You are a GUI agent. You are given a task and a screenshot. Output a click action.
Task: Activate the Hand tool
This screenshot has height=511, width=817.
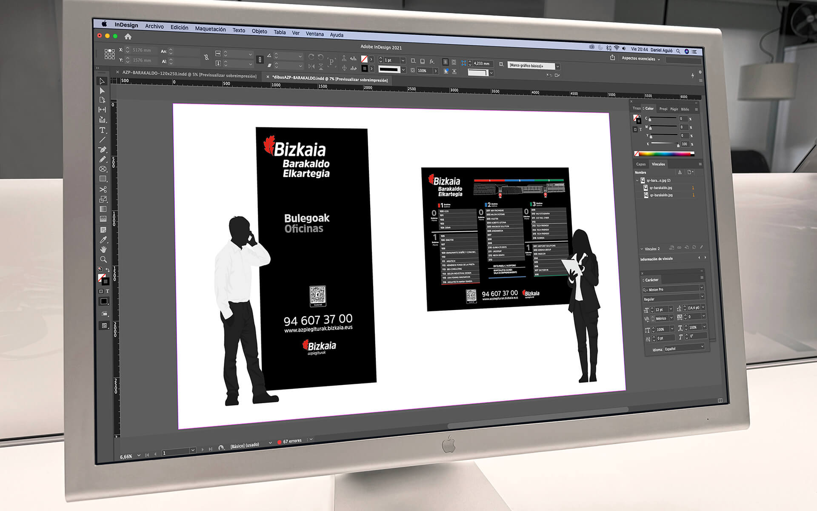point(103,250)
